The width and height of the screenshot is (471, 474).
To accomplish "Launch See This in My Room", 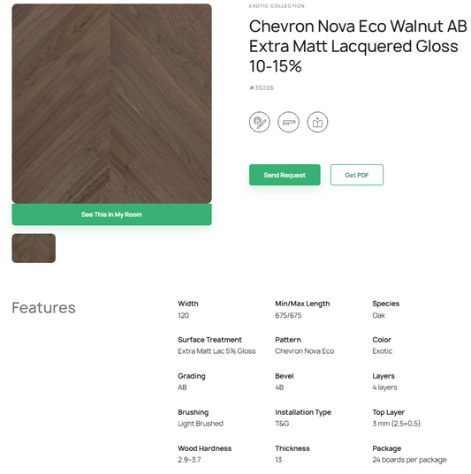I will 111,214.
